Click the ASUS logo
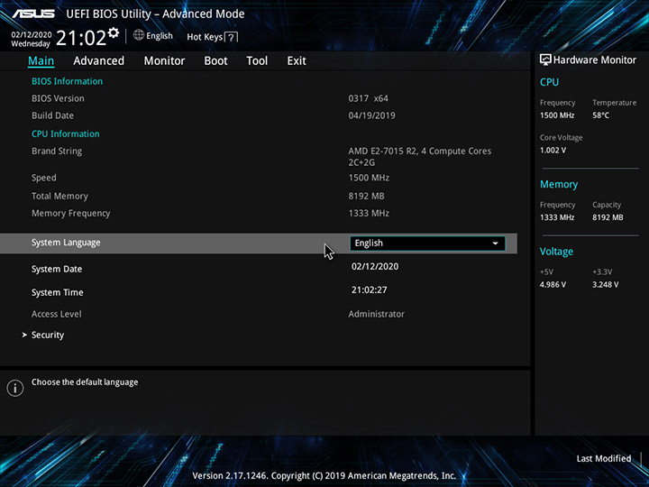 [x=33, y=14]
